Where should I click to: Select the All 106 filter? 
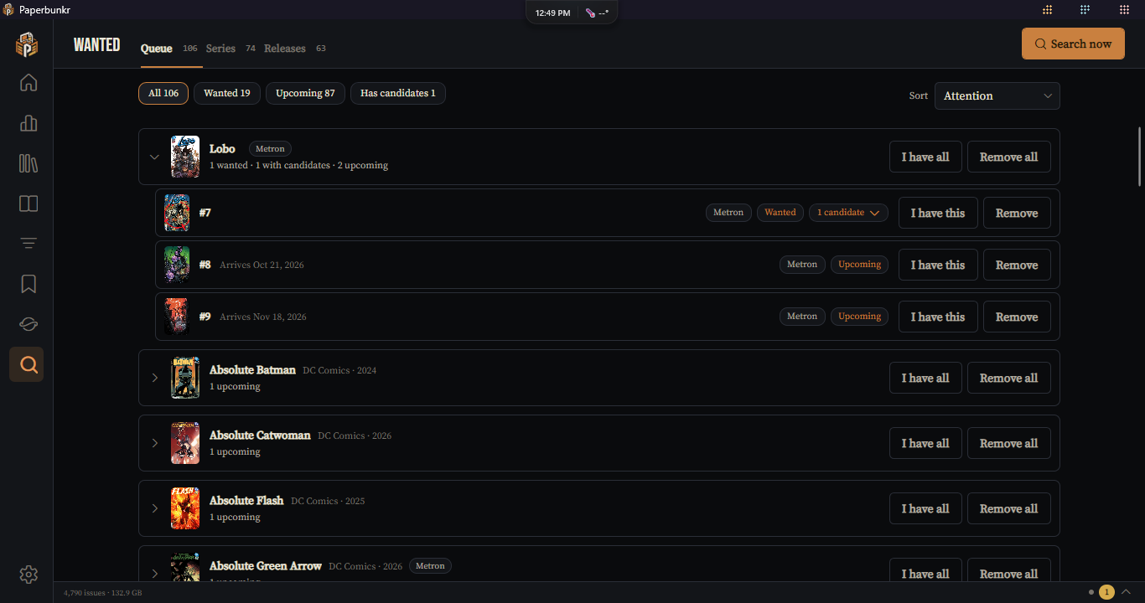(x=163, y=93)
